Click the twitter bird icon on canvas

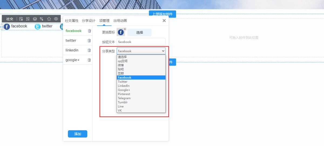38,26
